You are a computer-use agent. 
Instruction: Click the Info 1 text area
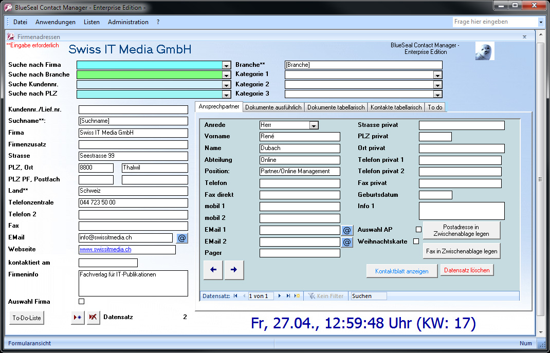pyautogui.click(x=462, y=211)
